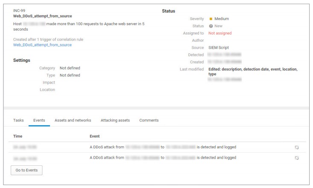Open the Type Not defined field

coord(70,75)
